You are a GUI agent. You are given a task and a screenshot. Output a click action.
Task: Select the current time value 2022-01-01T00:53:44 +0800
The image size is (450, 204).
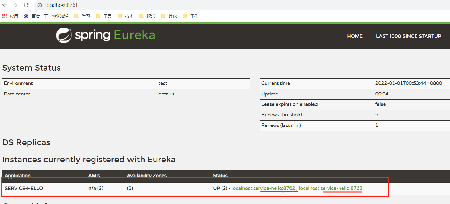pyautogui.click(x=408, y=83)
